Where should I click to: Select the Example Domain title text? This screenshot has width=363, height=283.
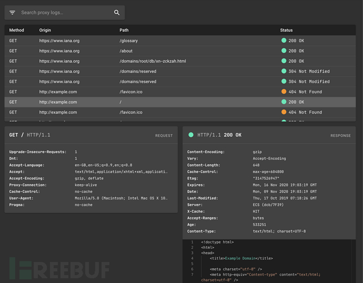click(x=240, y=258)
